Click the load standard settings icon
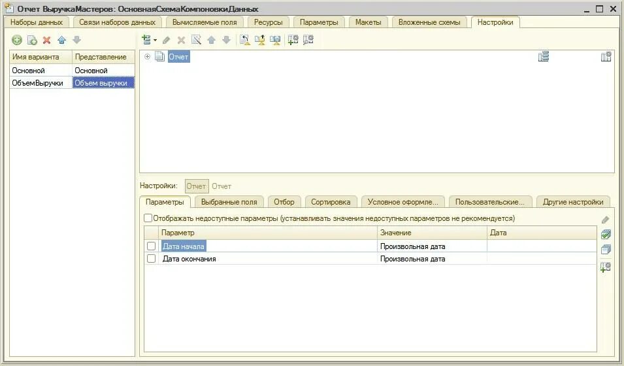The image size is (624, 366). pos(245,40)
